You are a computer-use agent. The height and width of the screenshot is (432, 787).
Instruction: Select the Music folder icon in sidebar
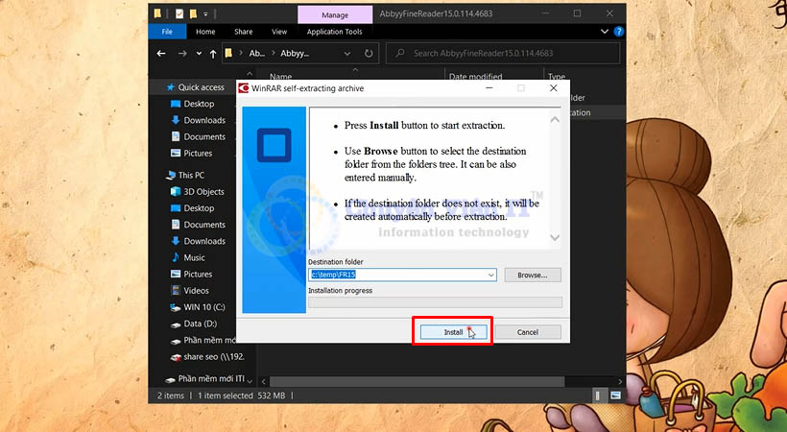pos(176,257)
